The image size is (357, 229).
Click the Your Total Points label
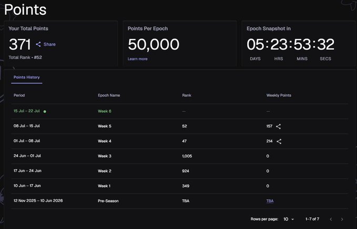(28, 29)
